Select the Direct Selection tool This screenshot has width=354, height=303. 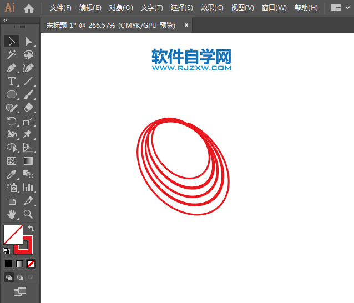28,41
